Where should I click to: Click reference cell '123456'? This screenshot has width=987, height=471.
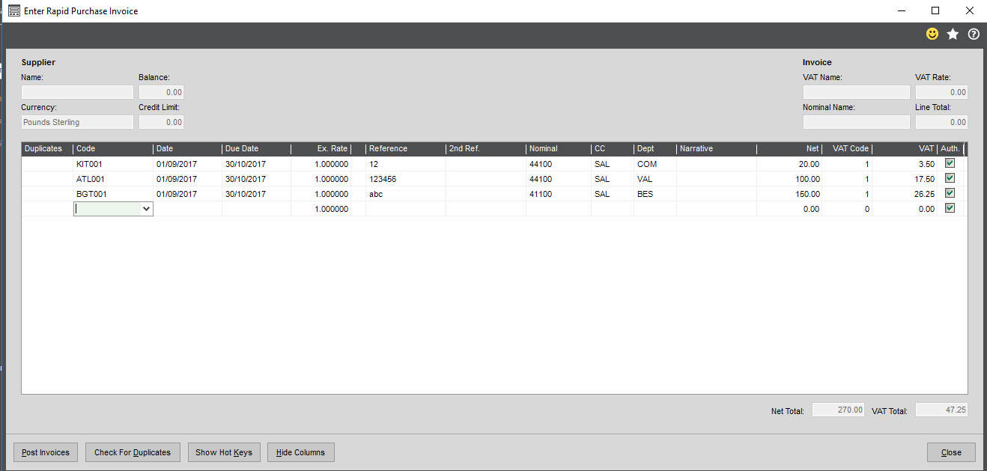click(x=406, y=179)
